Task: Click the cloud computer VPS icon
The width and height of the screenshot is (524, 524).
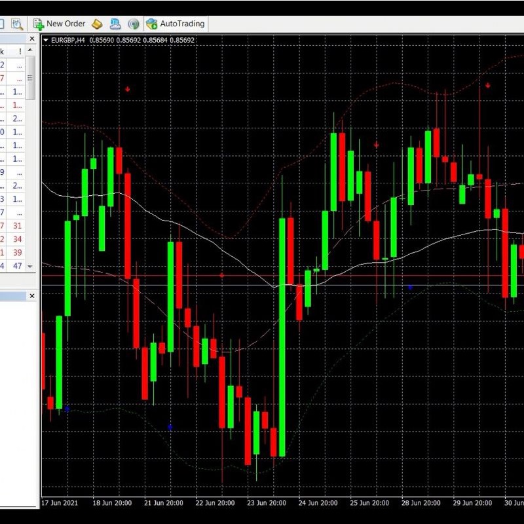Action: (115, 24)
